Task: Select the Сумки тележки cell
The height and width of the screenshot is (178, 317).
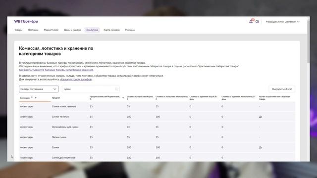Action: tap(60, 117)
